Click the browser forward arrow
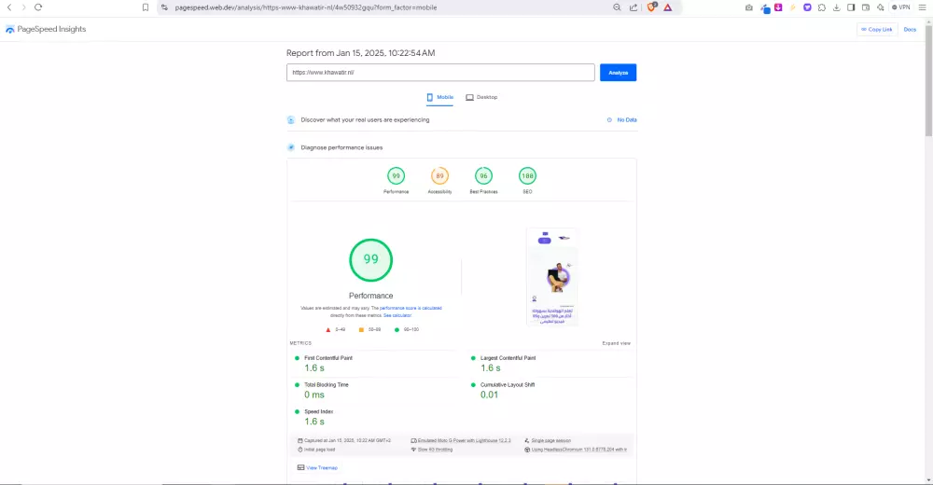The width and height of the screenshot is (933, 485). click(24, 7)
